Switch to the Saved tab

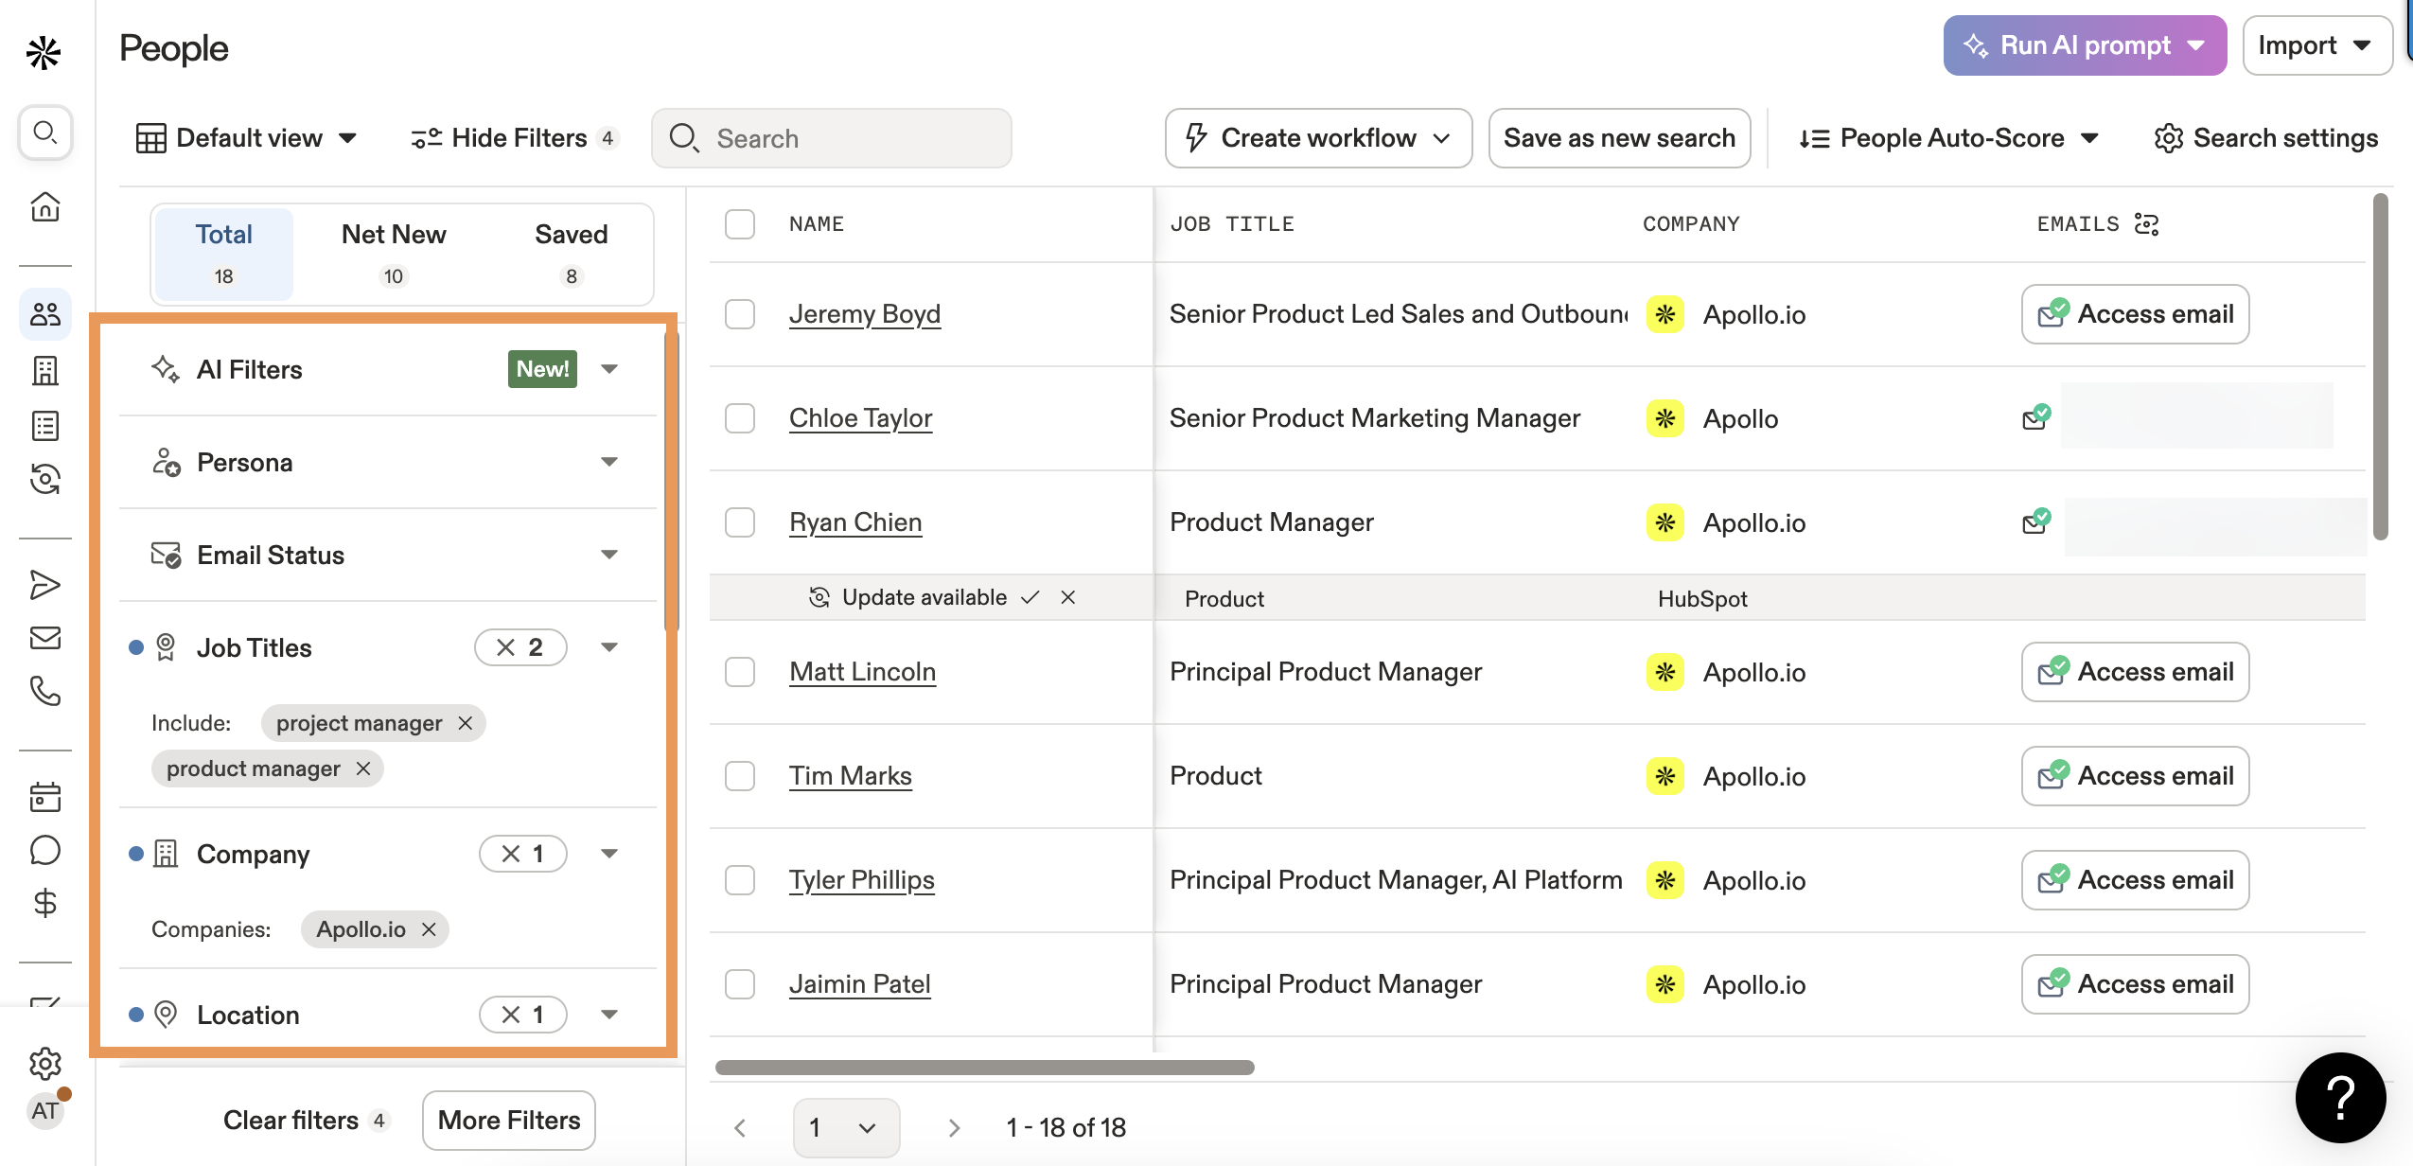571,253
